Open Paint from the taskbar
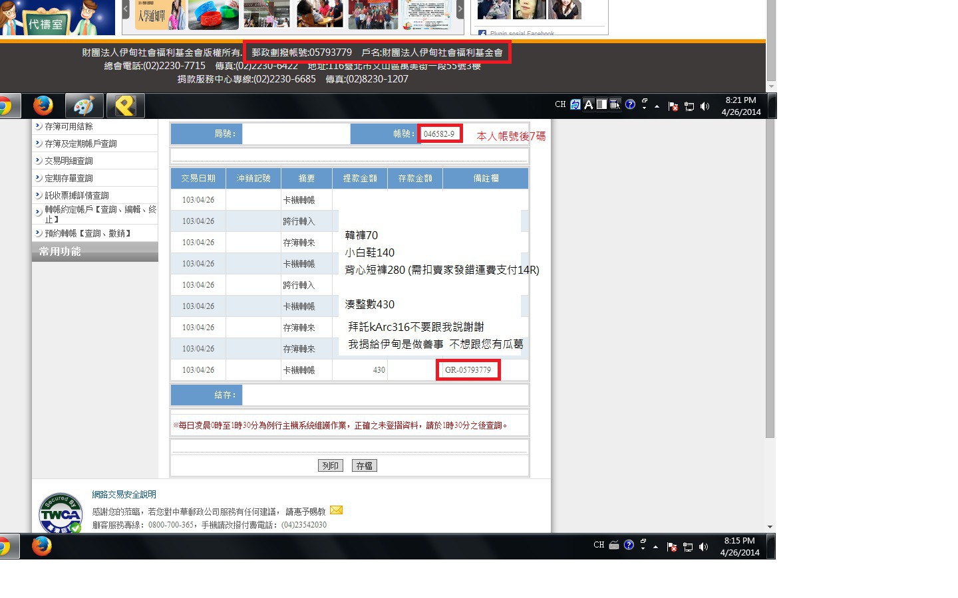 coord(84,106)
